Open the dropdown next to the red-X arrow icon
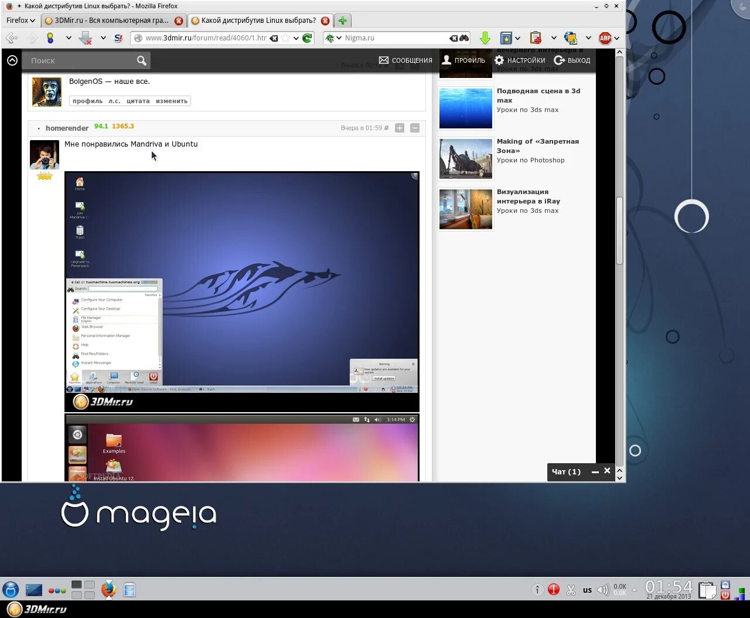This screenshot has height=618, width=750. point(103,38)
